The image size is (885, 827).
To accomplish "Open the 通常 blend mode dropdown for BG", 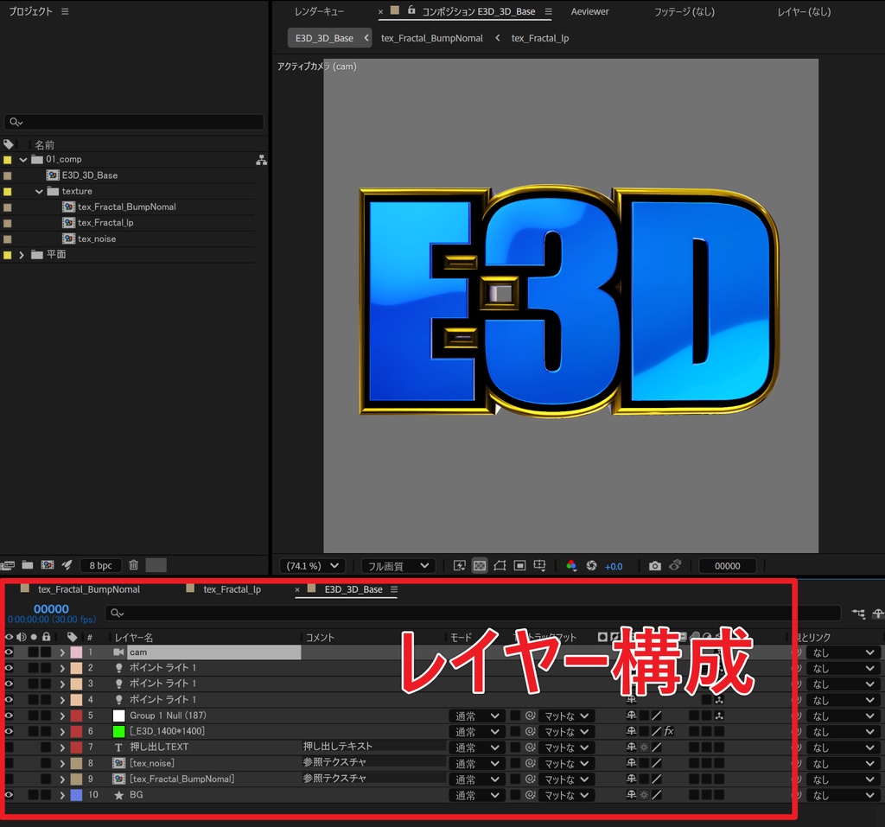I will pos(476,794).
